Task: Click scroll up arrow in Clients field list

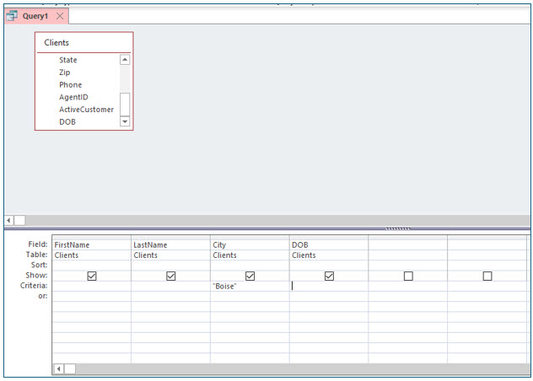Action: tap(125, 60)
